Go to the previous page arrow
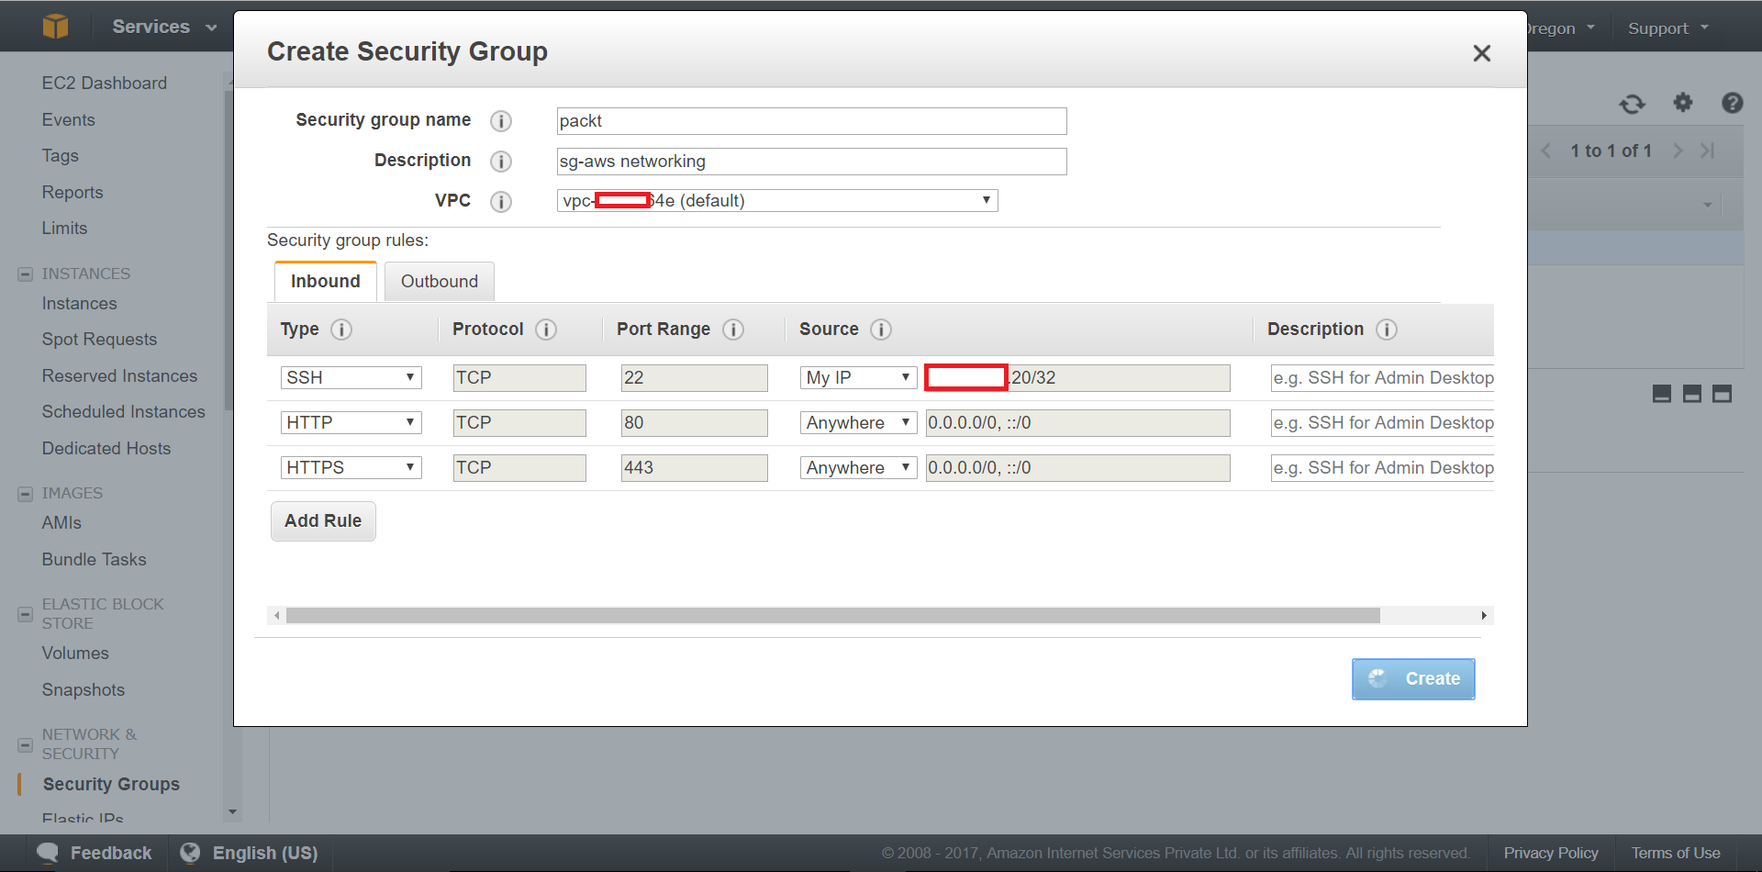The image size is (1762, 872). (1546, 151)
